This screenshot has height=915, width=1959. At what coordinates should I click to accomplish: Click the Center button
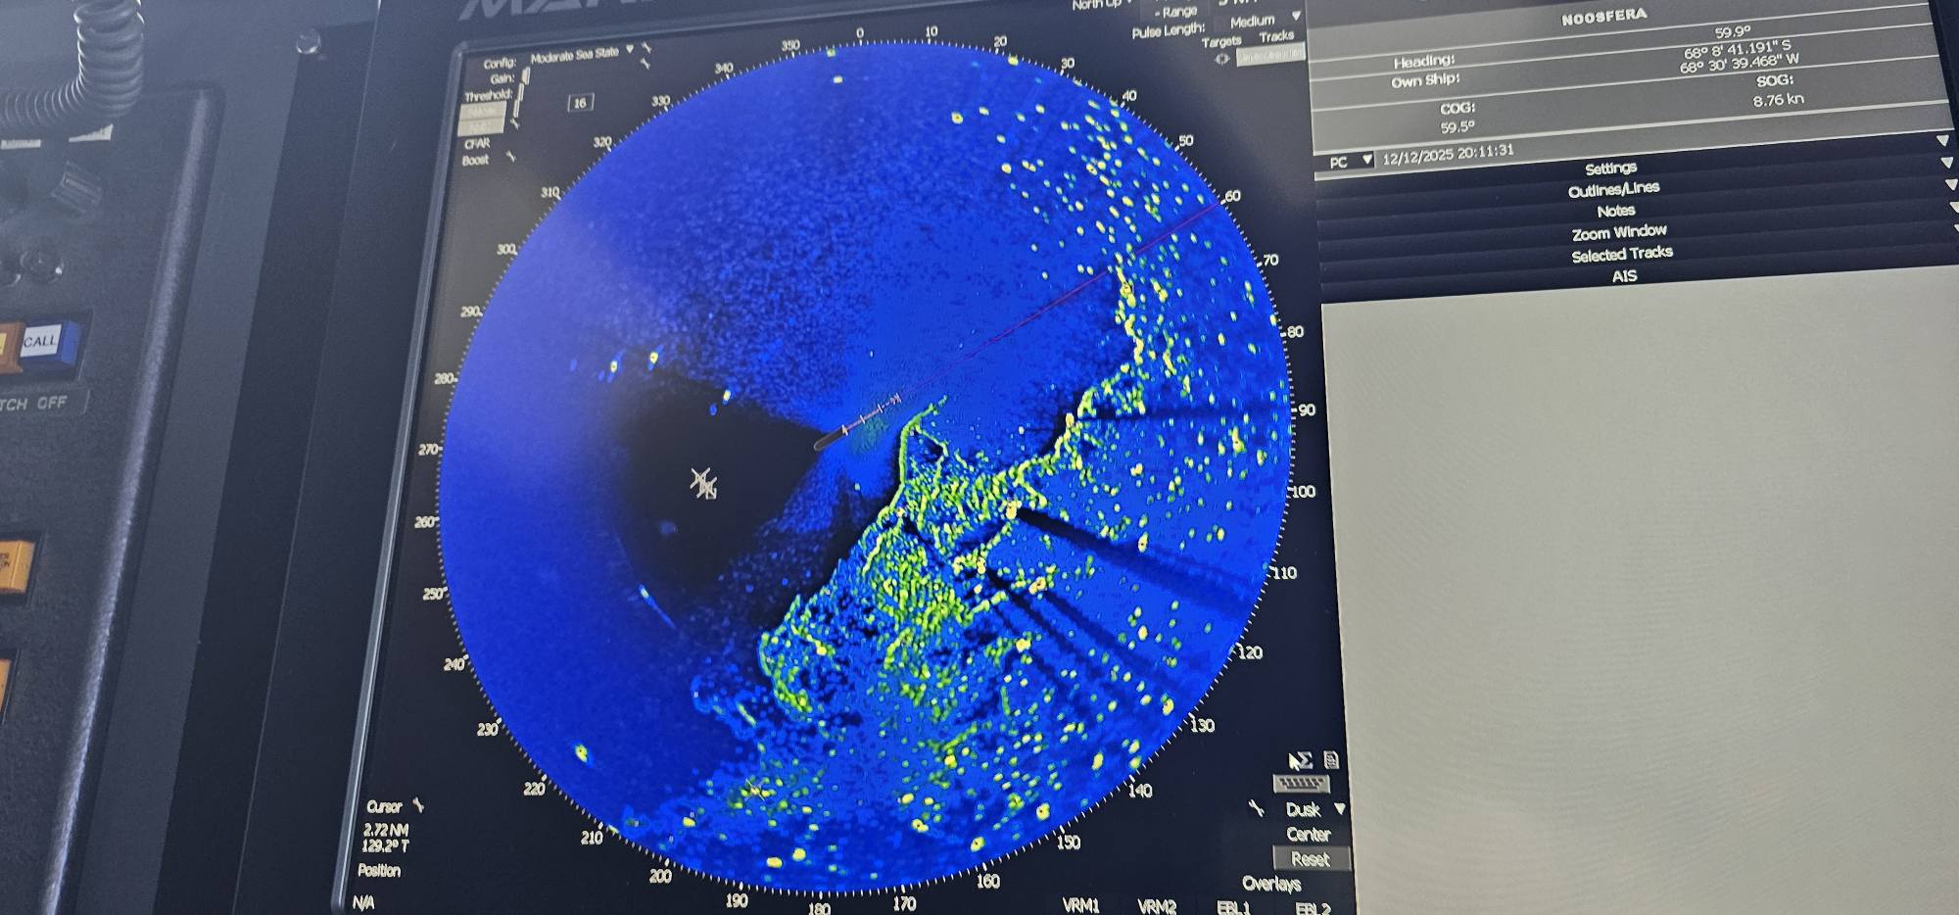(x=1308, y=835)
